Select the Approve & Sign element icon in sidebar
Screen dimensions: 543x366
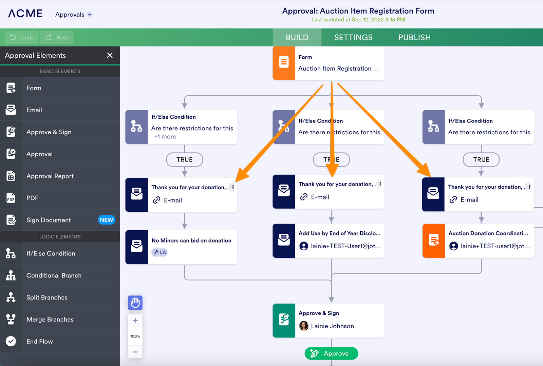pos(11,132)
